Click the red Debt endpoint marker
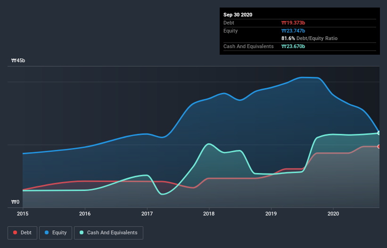 coord(379,147)
